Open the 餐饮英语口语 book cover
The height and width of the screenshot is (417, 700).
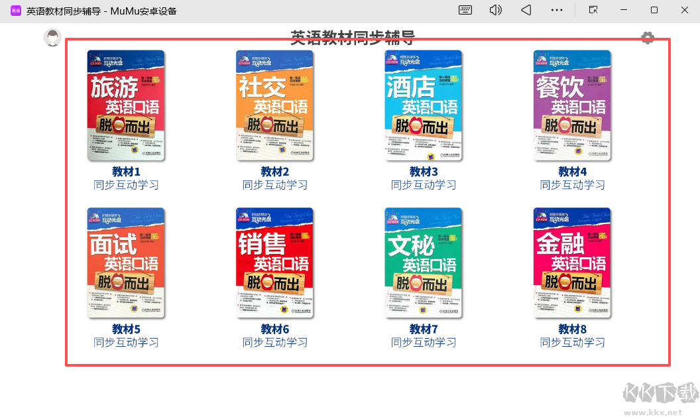point(572,106)
